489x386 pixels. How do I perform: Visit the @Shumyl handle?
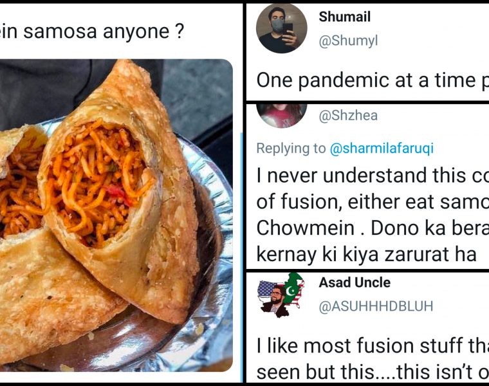348,41
